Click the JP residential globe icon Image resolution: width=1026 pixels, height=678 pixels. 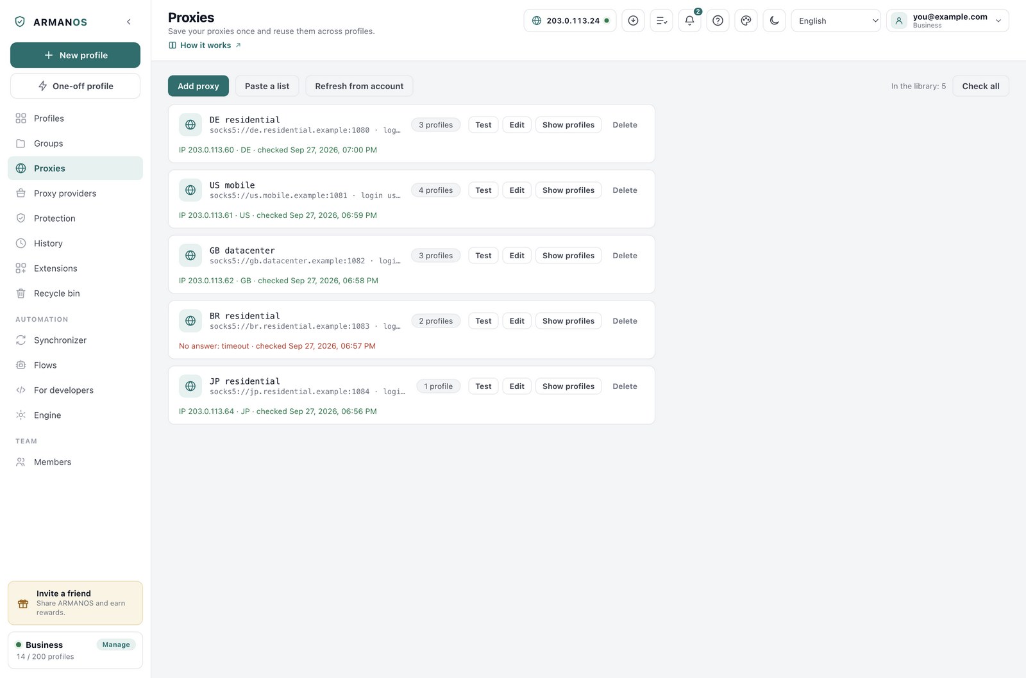coord(190,386)
